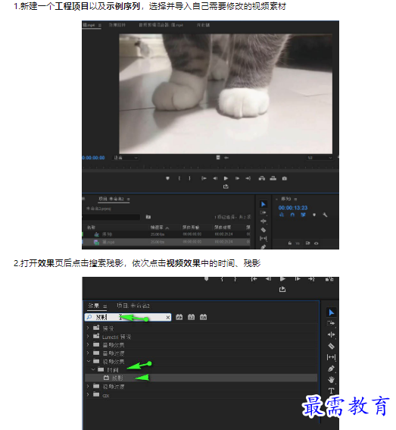Expand the Audio Effects folder
Screen dimensions: 396x430
point(88,345)
